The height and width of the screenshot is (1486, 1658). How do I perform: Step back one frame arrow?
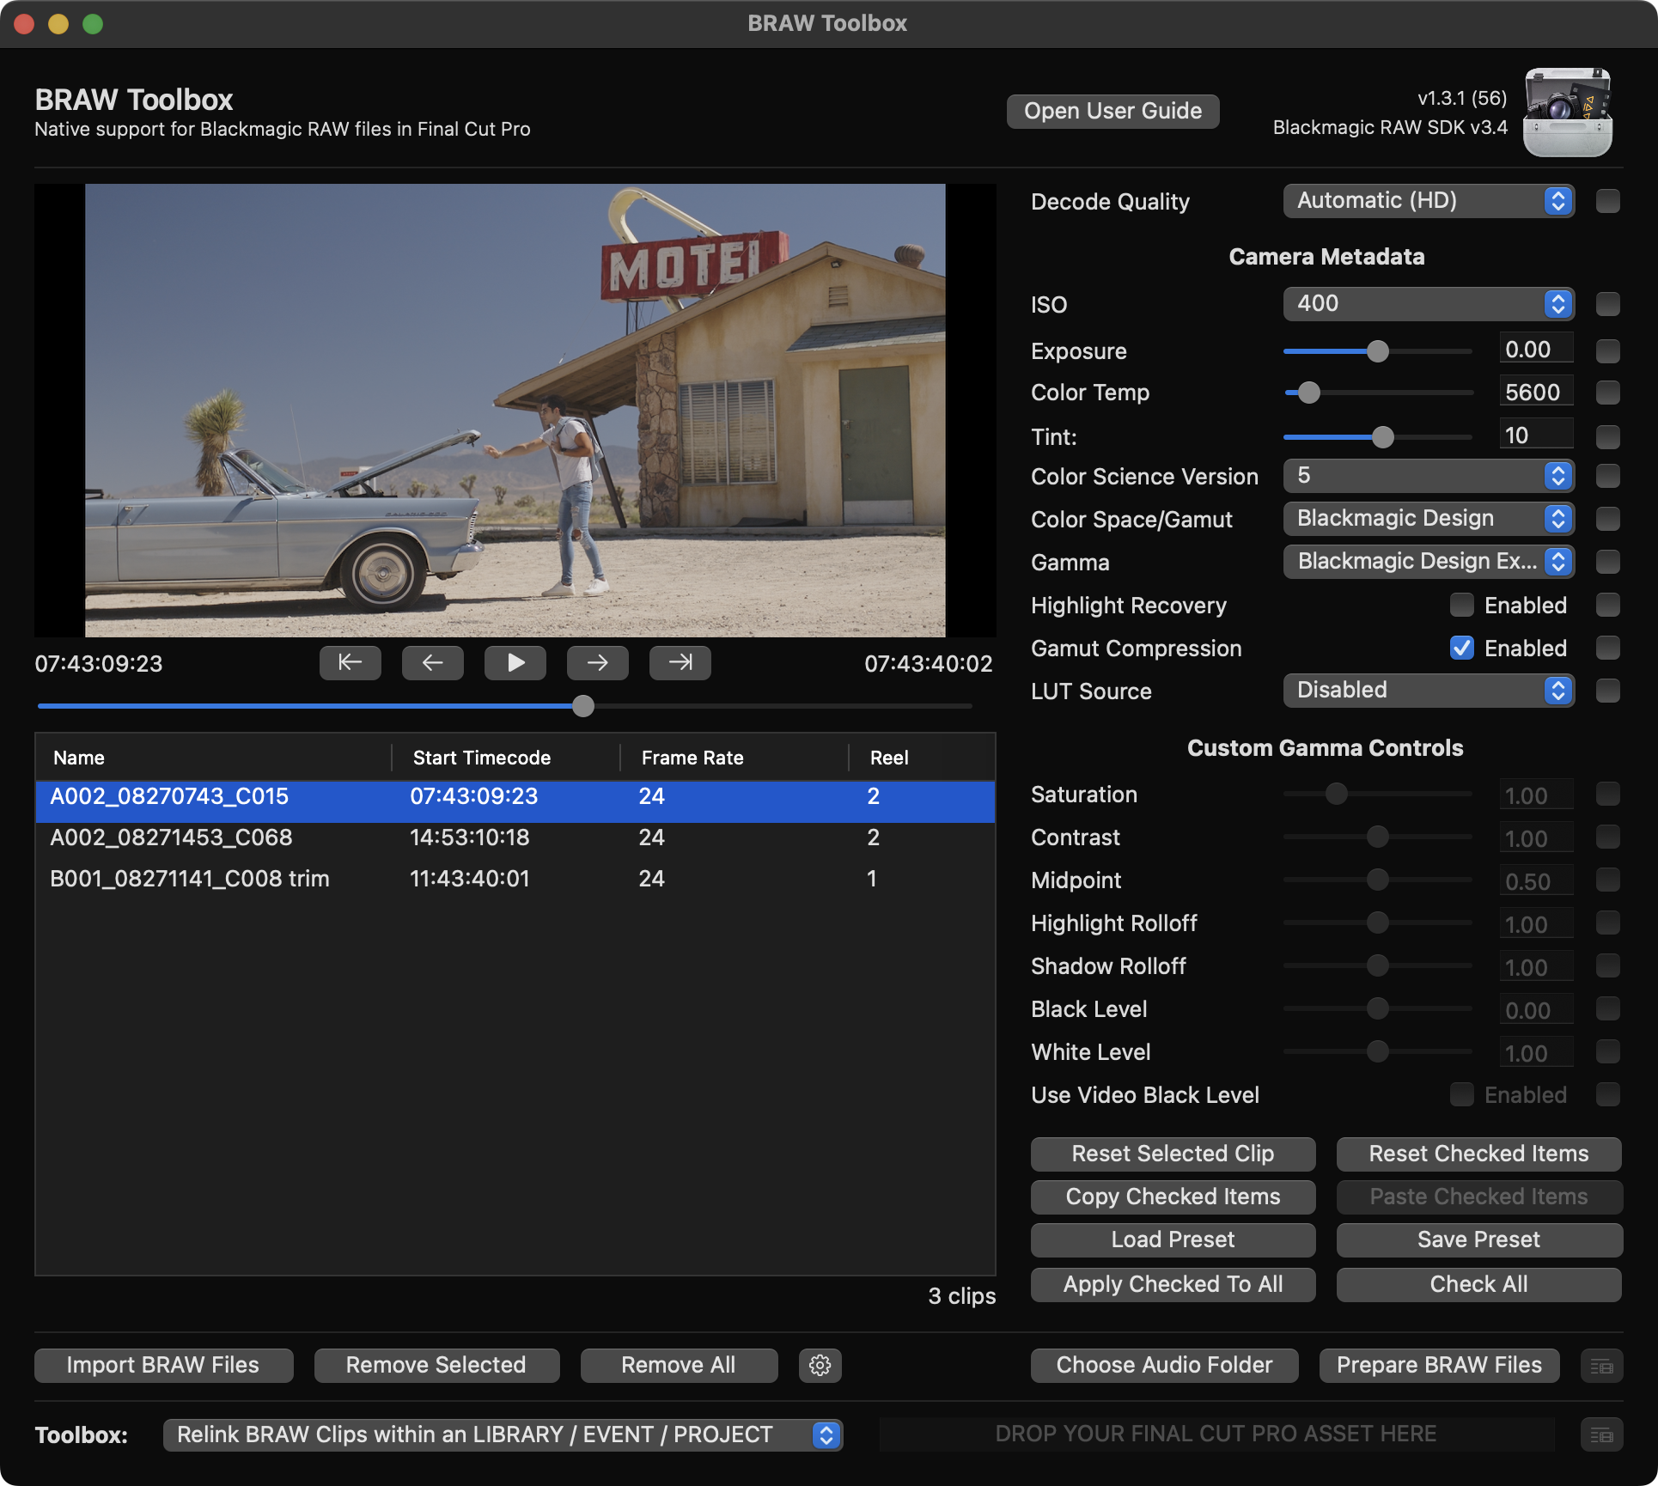[x=432, y=662]
